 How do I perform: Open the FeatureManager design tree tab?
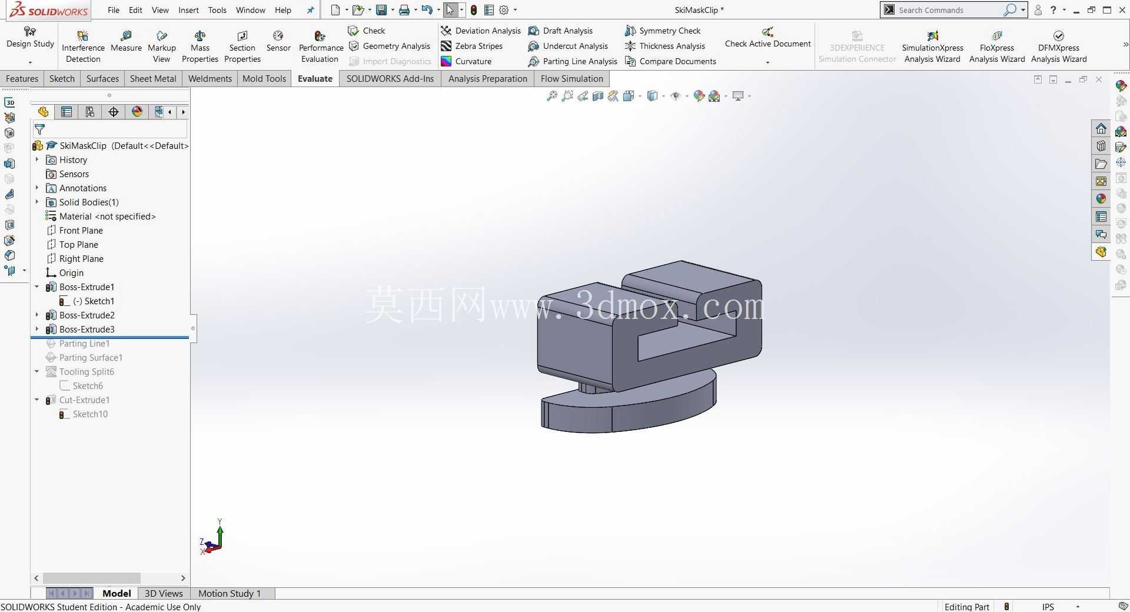click(x=43, y=112)
